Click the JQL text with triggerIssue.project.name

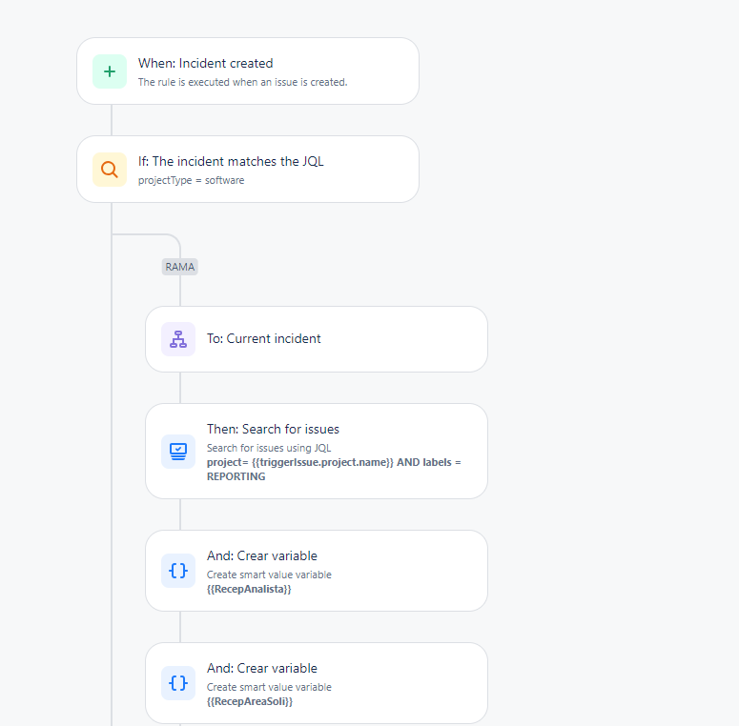coord(334,470)
